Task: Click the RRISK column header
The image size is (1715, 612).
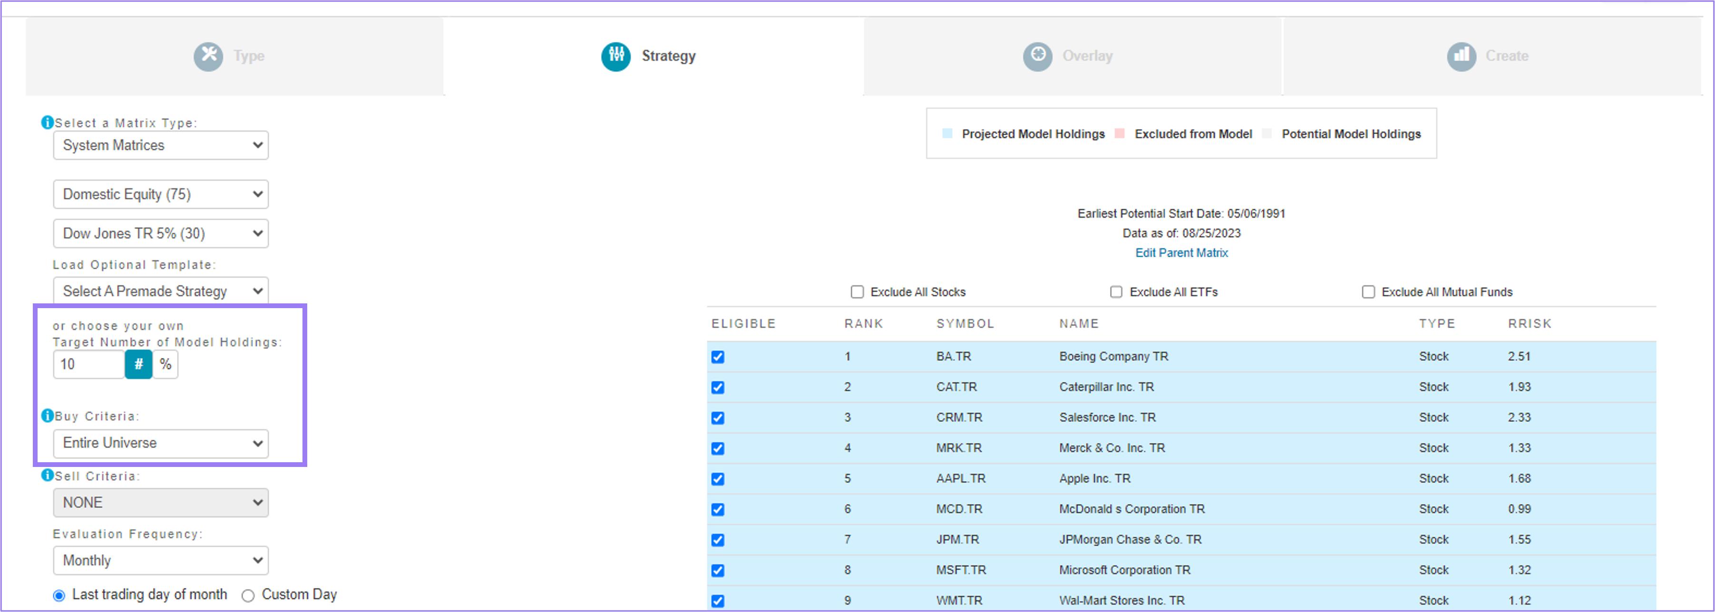Action: 1530,324
